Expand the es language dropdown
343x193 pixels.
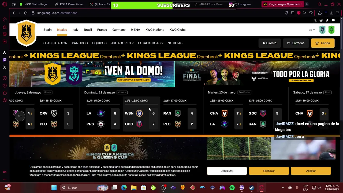(312, 30)
